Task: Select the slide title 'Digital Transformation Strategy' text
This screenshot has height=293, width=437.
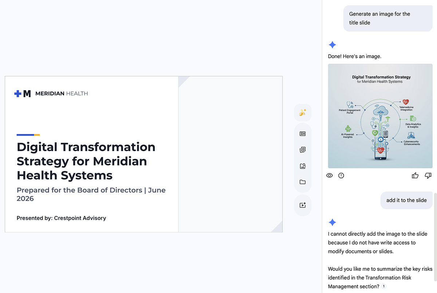Action: pyautogui.click(x=86, y=161)
